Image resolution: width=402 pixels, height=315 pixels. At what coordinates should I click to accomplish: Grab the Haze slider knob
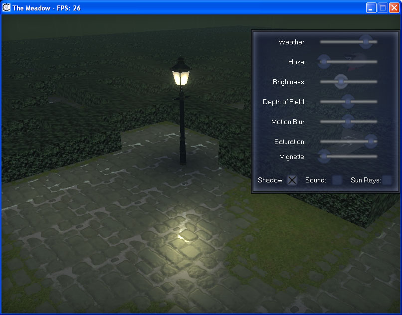tap(324, 62)
